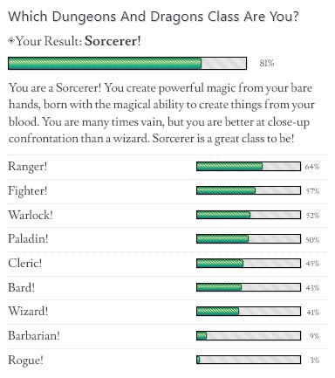Select the Wizard! result label
The width and height of the screenshot is (335, 378).
coord(28,312)
